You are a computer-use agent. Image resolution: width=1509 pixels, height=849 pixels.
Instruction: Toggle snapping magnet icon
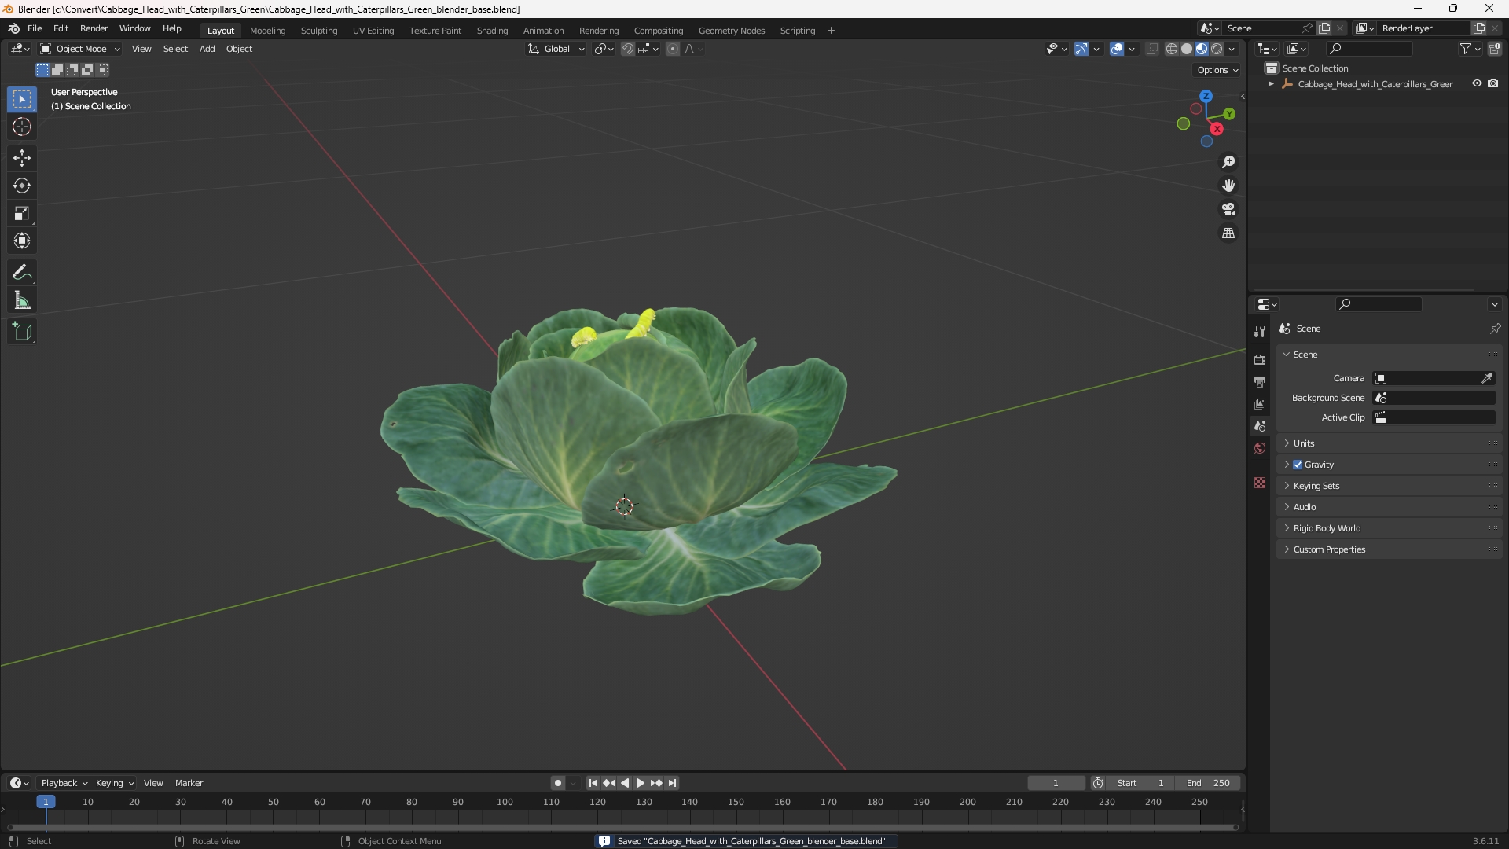[627, 49]
